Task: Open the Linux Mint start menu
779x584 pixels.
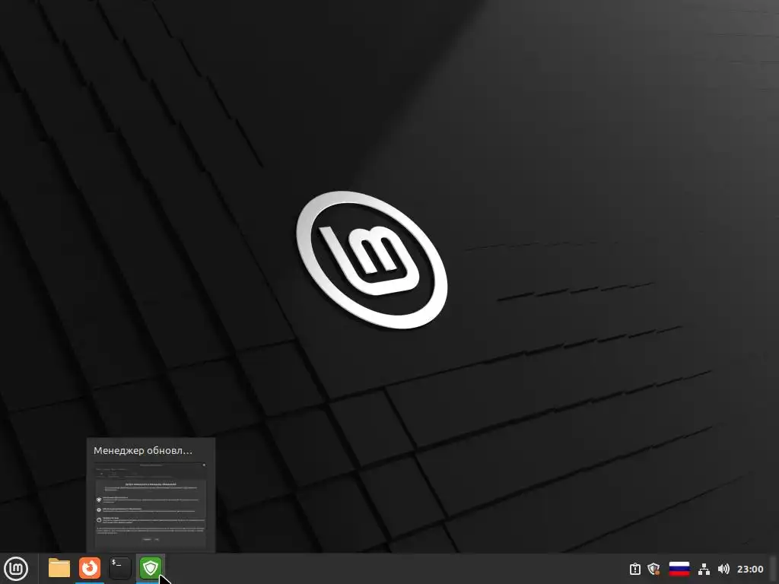Action: pos(16,568)
